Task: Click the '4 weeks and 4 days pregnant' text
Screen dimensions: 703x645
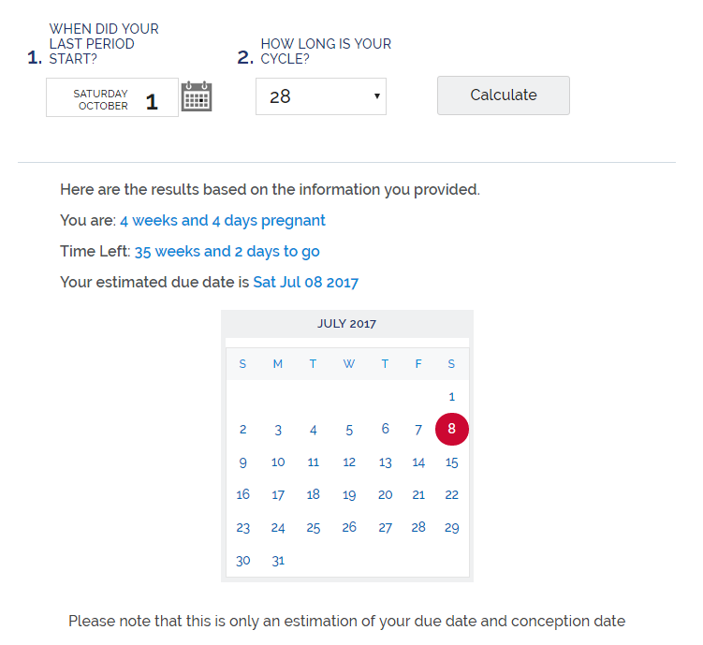Action: click(223, 221)
